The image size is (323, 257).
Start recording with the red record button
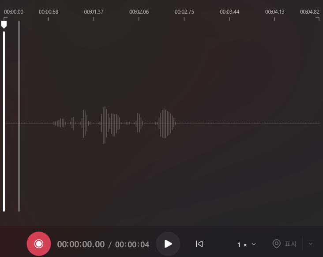[39, 244]
